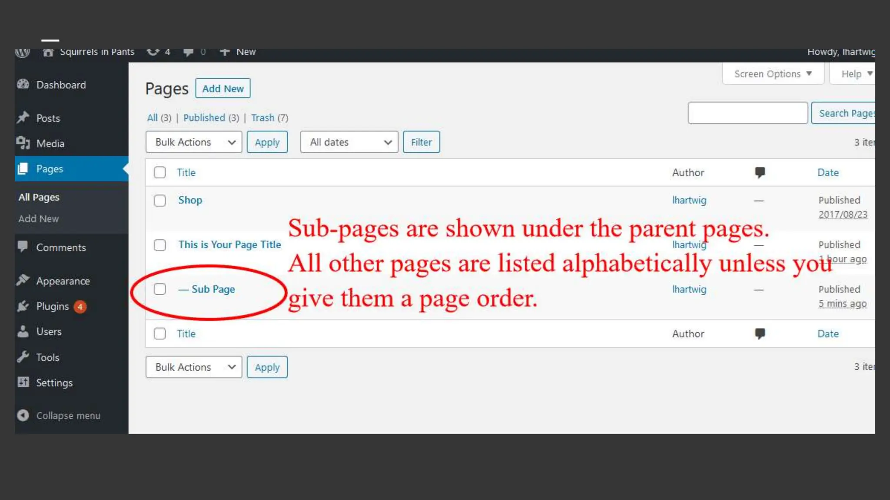Click the WordPress logo icon
This screenshot has width=890, height=500.
point(22,53)
